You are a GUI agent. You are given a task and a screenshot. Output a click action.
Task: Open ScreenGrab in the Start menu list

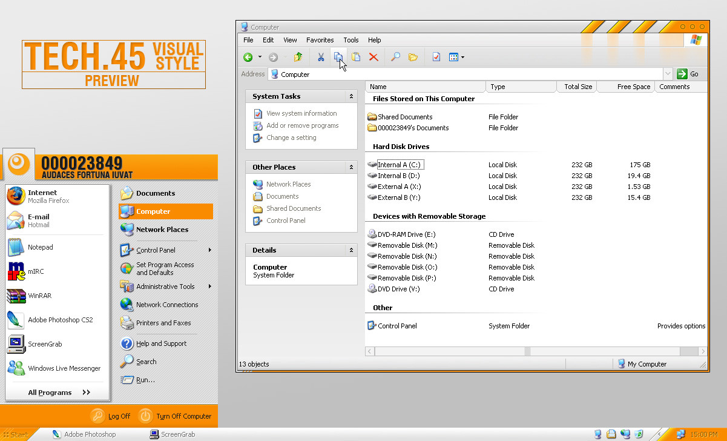click(x=58, y=344)
